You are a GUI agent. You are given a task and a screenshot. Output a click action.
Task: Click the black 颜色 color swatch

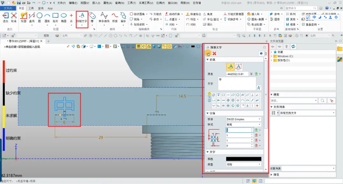pyautogui.click(x=243, y=159)
